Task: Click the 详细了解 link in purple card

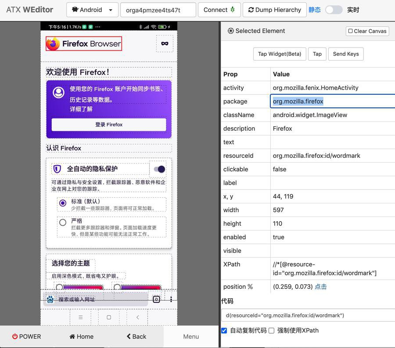Action: pos(81,109)
